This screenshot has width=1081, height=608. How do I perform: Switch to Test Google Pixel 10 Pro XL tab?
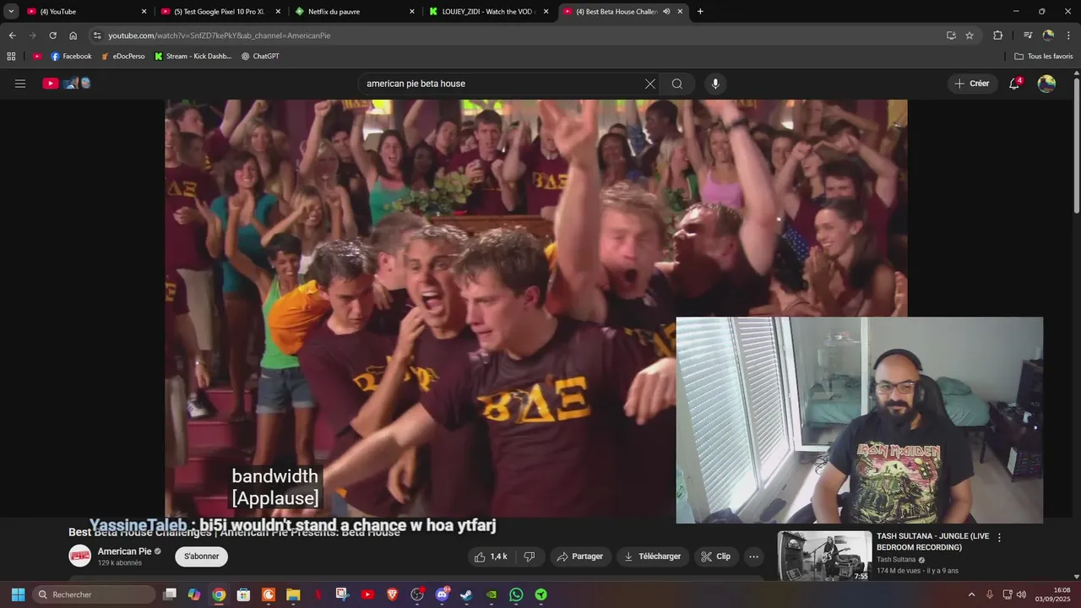coord(220,12)
